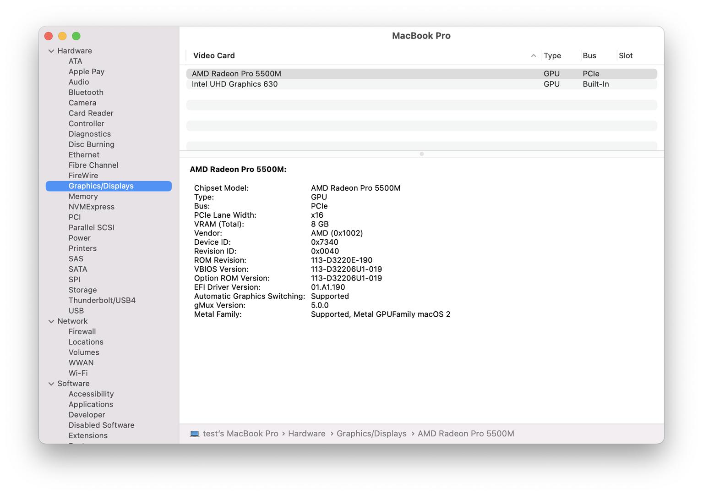Click the laptop icon in the path bar
703x495 pixels.
pyautogui.click(x=195, y=434)
